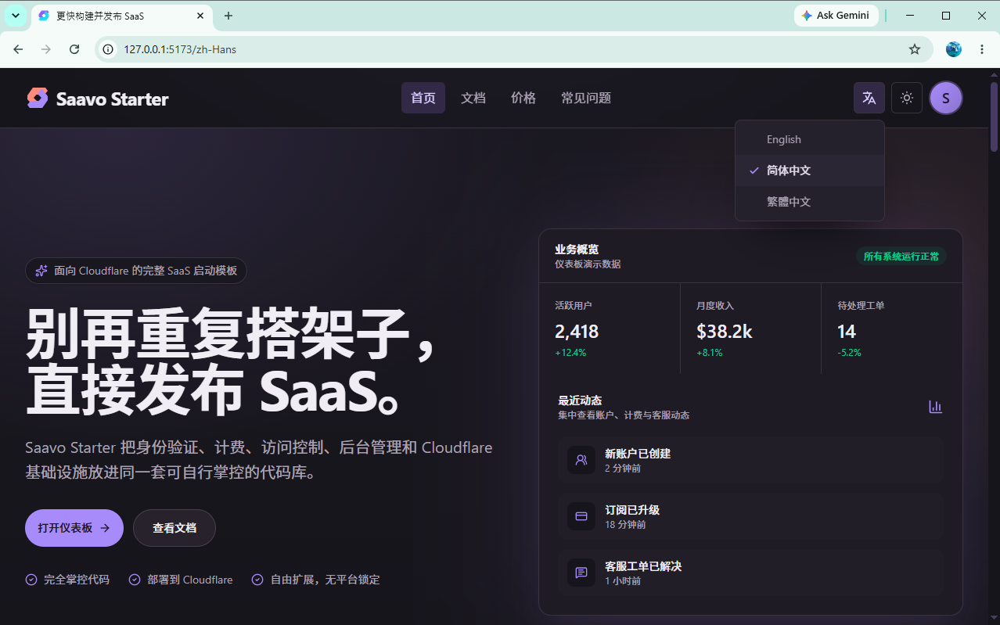1000x625 pixels.
Task: Select English in the language menu
Action: point(810,139)
